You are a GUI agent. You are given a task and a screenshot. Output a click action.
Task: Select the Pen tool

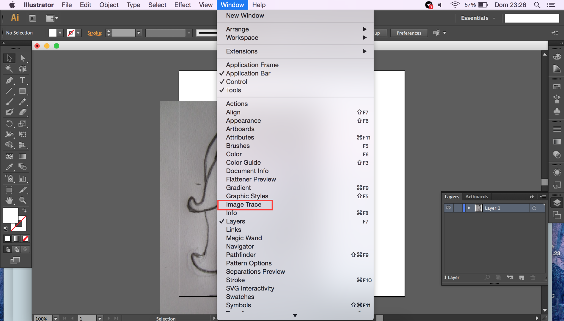tap(9, 80)
